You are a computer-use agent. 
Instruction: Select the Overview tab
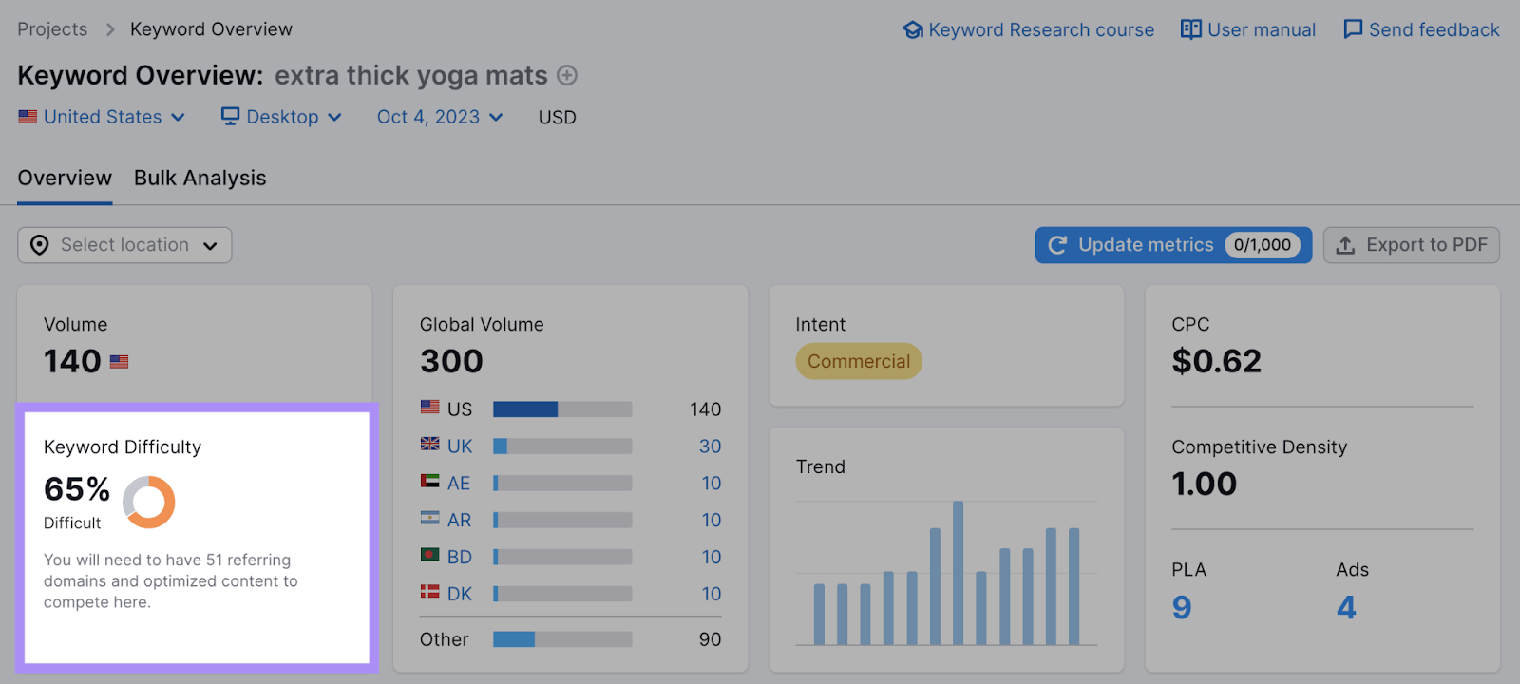[65, 179]
